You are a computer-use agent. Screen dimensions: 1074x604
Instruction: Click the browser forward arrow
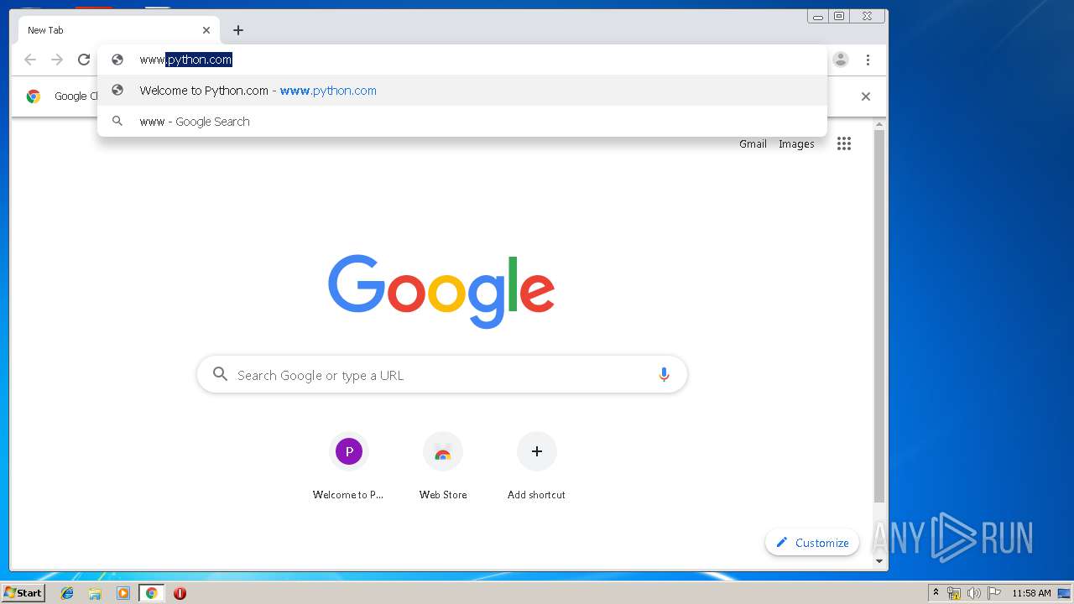[57, 60]
